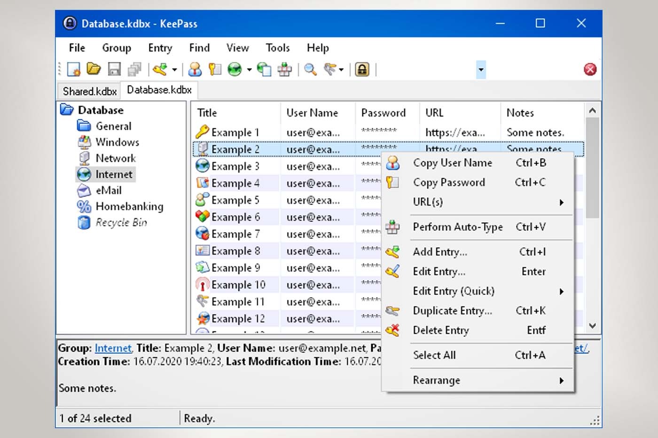The image size is (658, 438).
Task: Open Show Entries dropdown arrow
Action: coord(341,70)
